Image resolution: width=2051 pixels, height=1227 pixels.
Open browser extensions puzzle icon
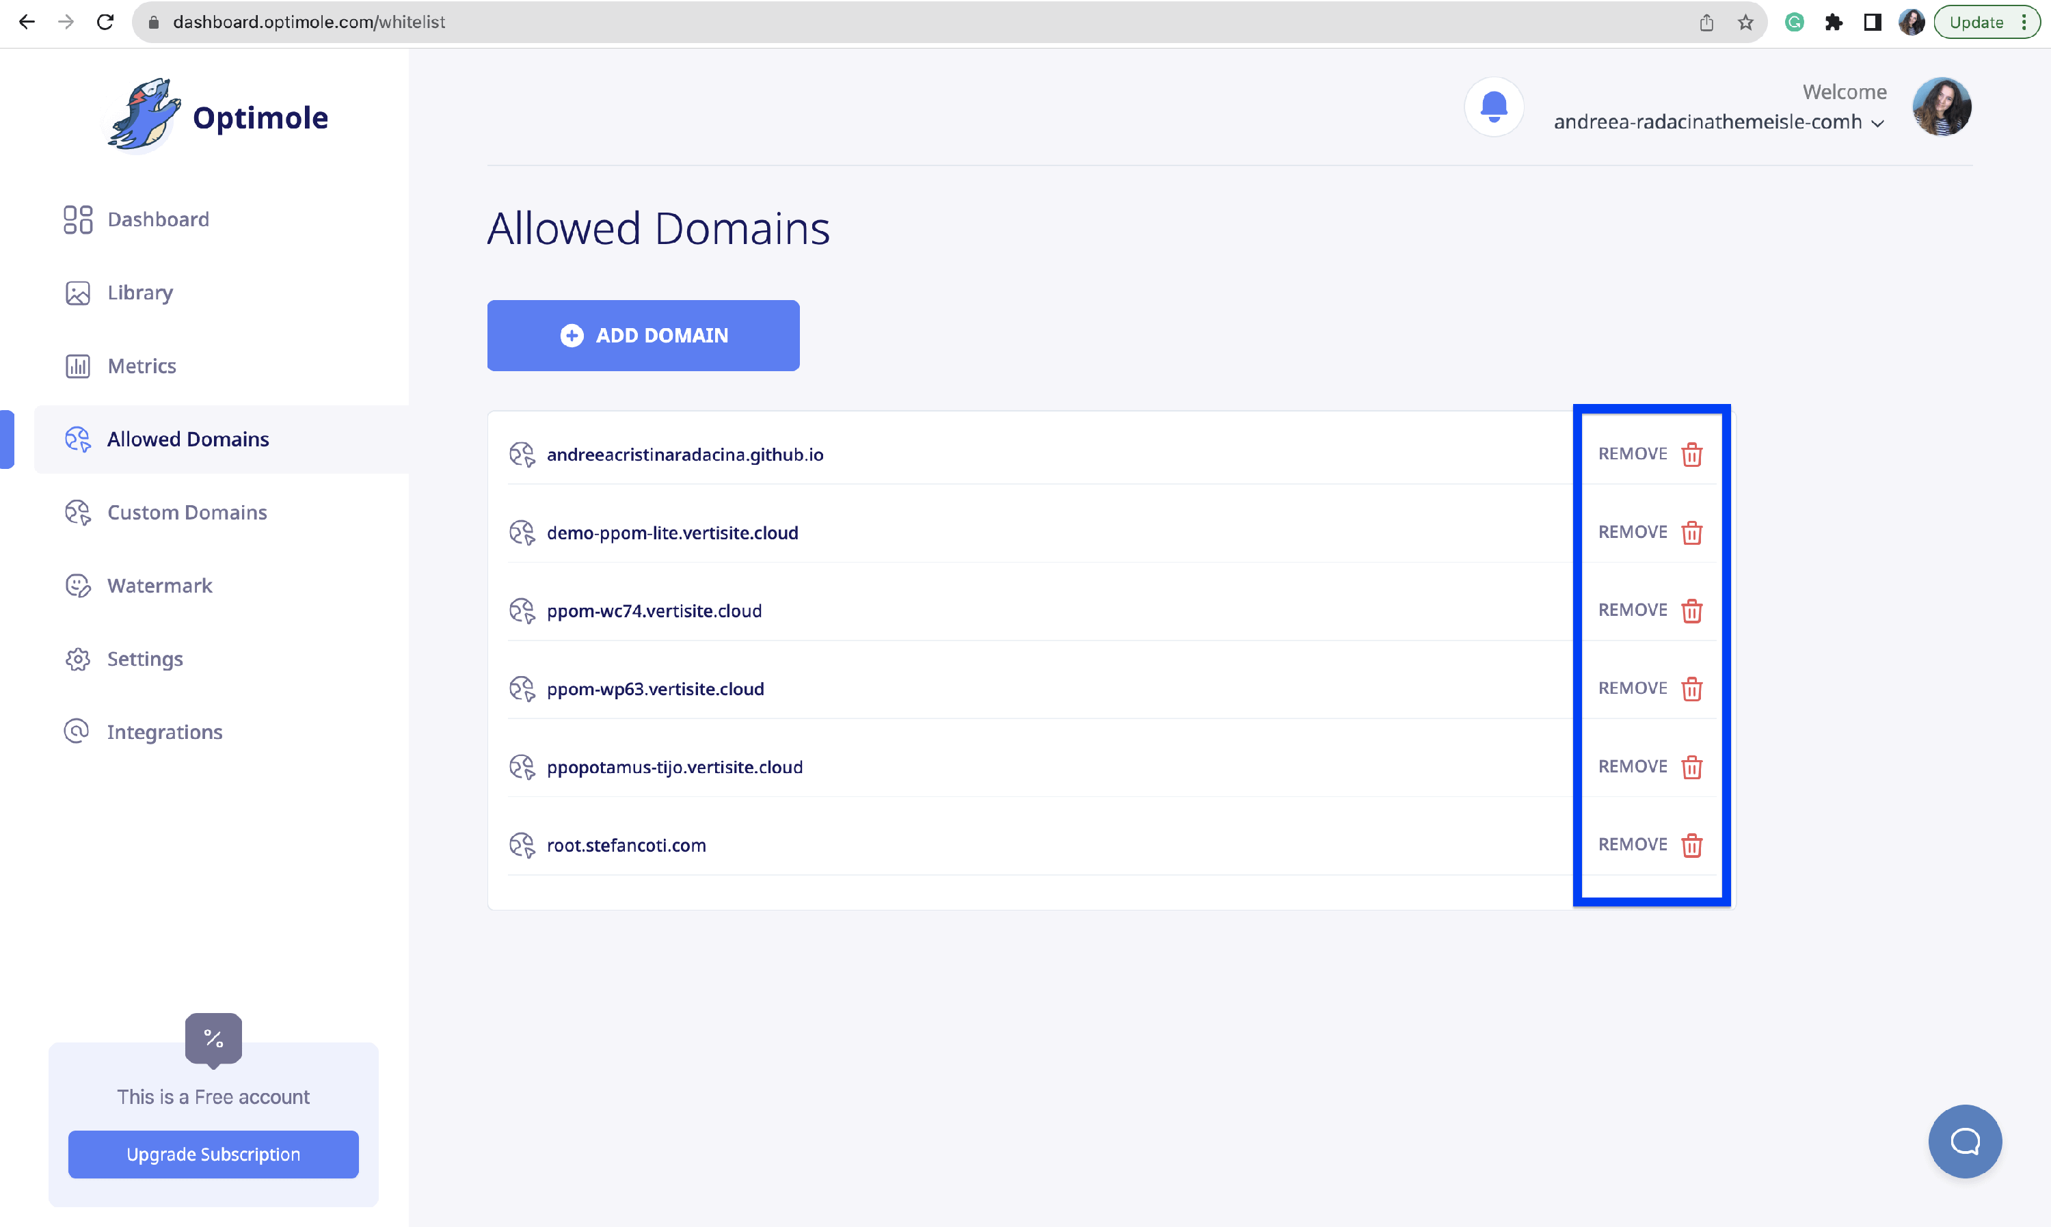(x=1834, y=23)
